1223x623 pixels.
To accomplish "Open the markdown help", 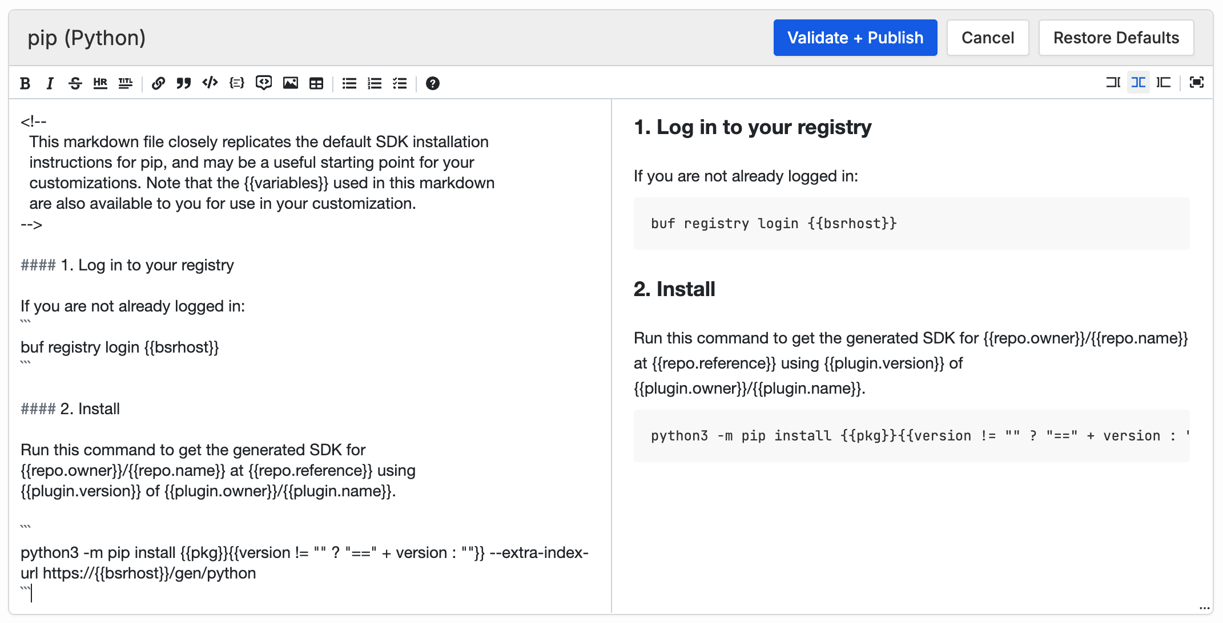I will pos(433,83).
